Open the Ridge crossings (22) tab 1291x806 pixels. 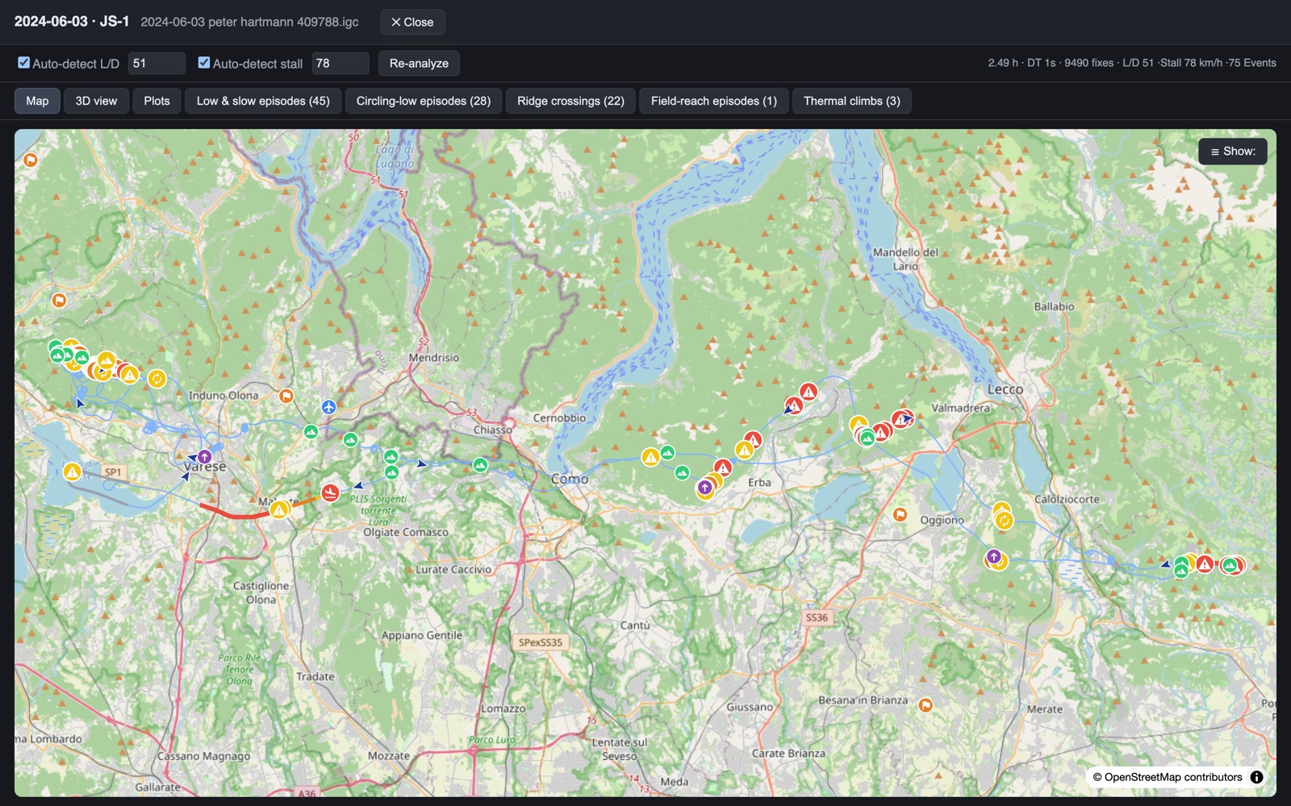click(570, 101)
